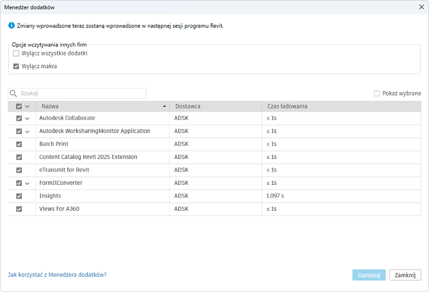
Task: Toggle the Pokaż wybrane checkbox
Action: pyautogui.click(x=377, y=93)
